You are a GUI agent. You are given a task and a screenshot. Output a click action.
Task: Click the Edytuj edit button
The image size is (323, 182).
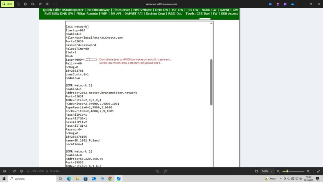coord(8,4)
